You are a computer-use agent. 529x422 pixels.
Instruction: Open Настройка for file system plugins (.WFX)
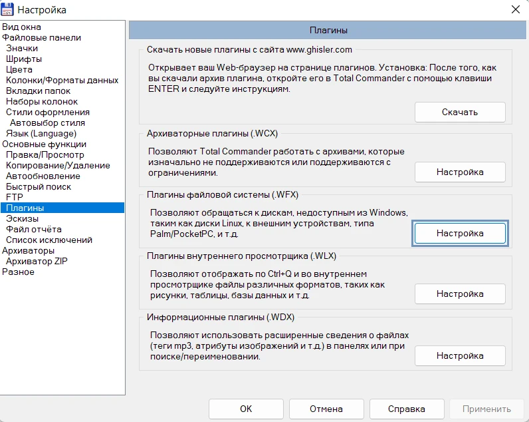click(460, 234)
